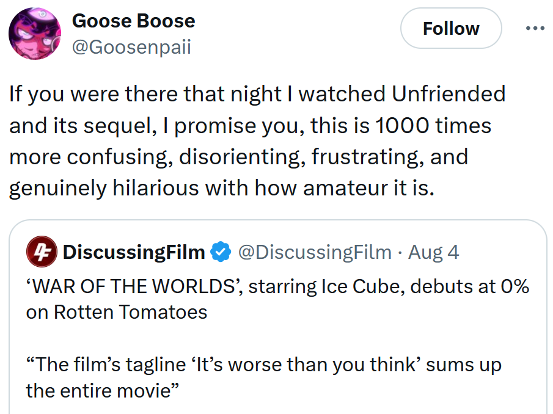Viewport: 553px width, 414px height.
Task: Click the Aug 4 timestamp
Action: (434, 252)
